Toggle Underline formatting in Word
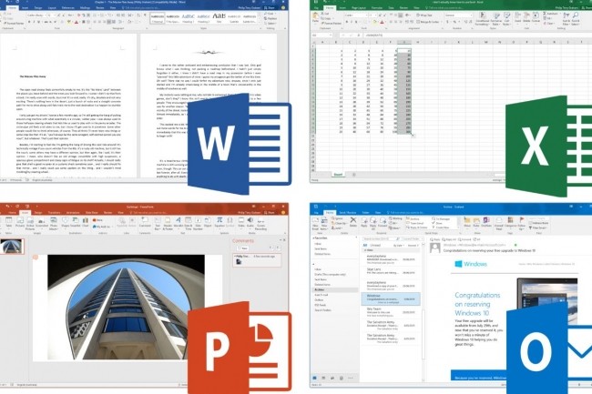Image resolution: width=592 pixels, height=394 pixels. [x=39, y=22]
